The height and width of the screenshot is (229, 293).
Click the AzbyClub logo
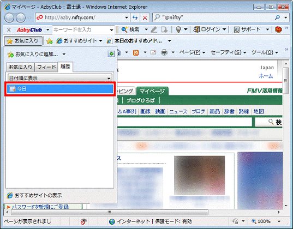pos(29,29)
